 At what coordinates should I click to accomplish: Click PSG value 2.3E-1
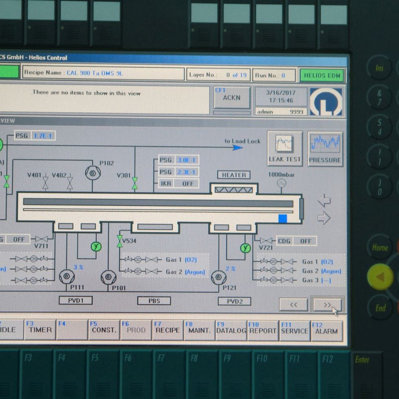click(x=186, y=172)
